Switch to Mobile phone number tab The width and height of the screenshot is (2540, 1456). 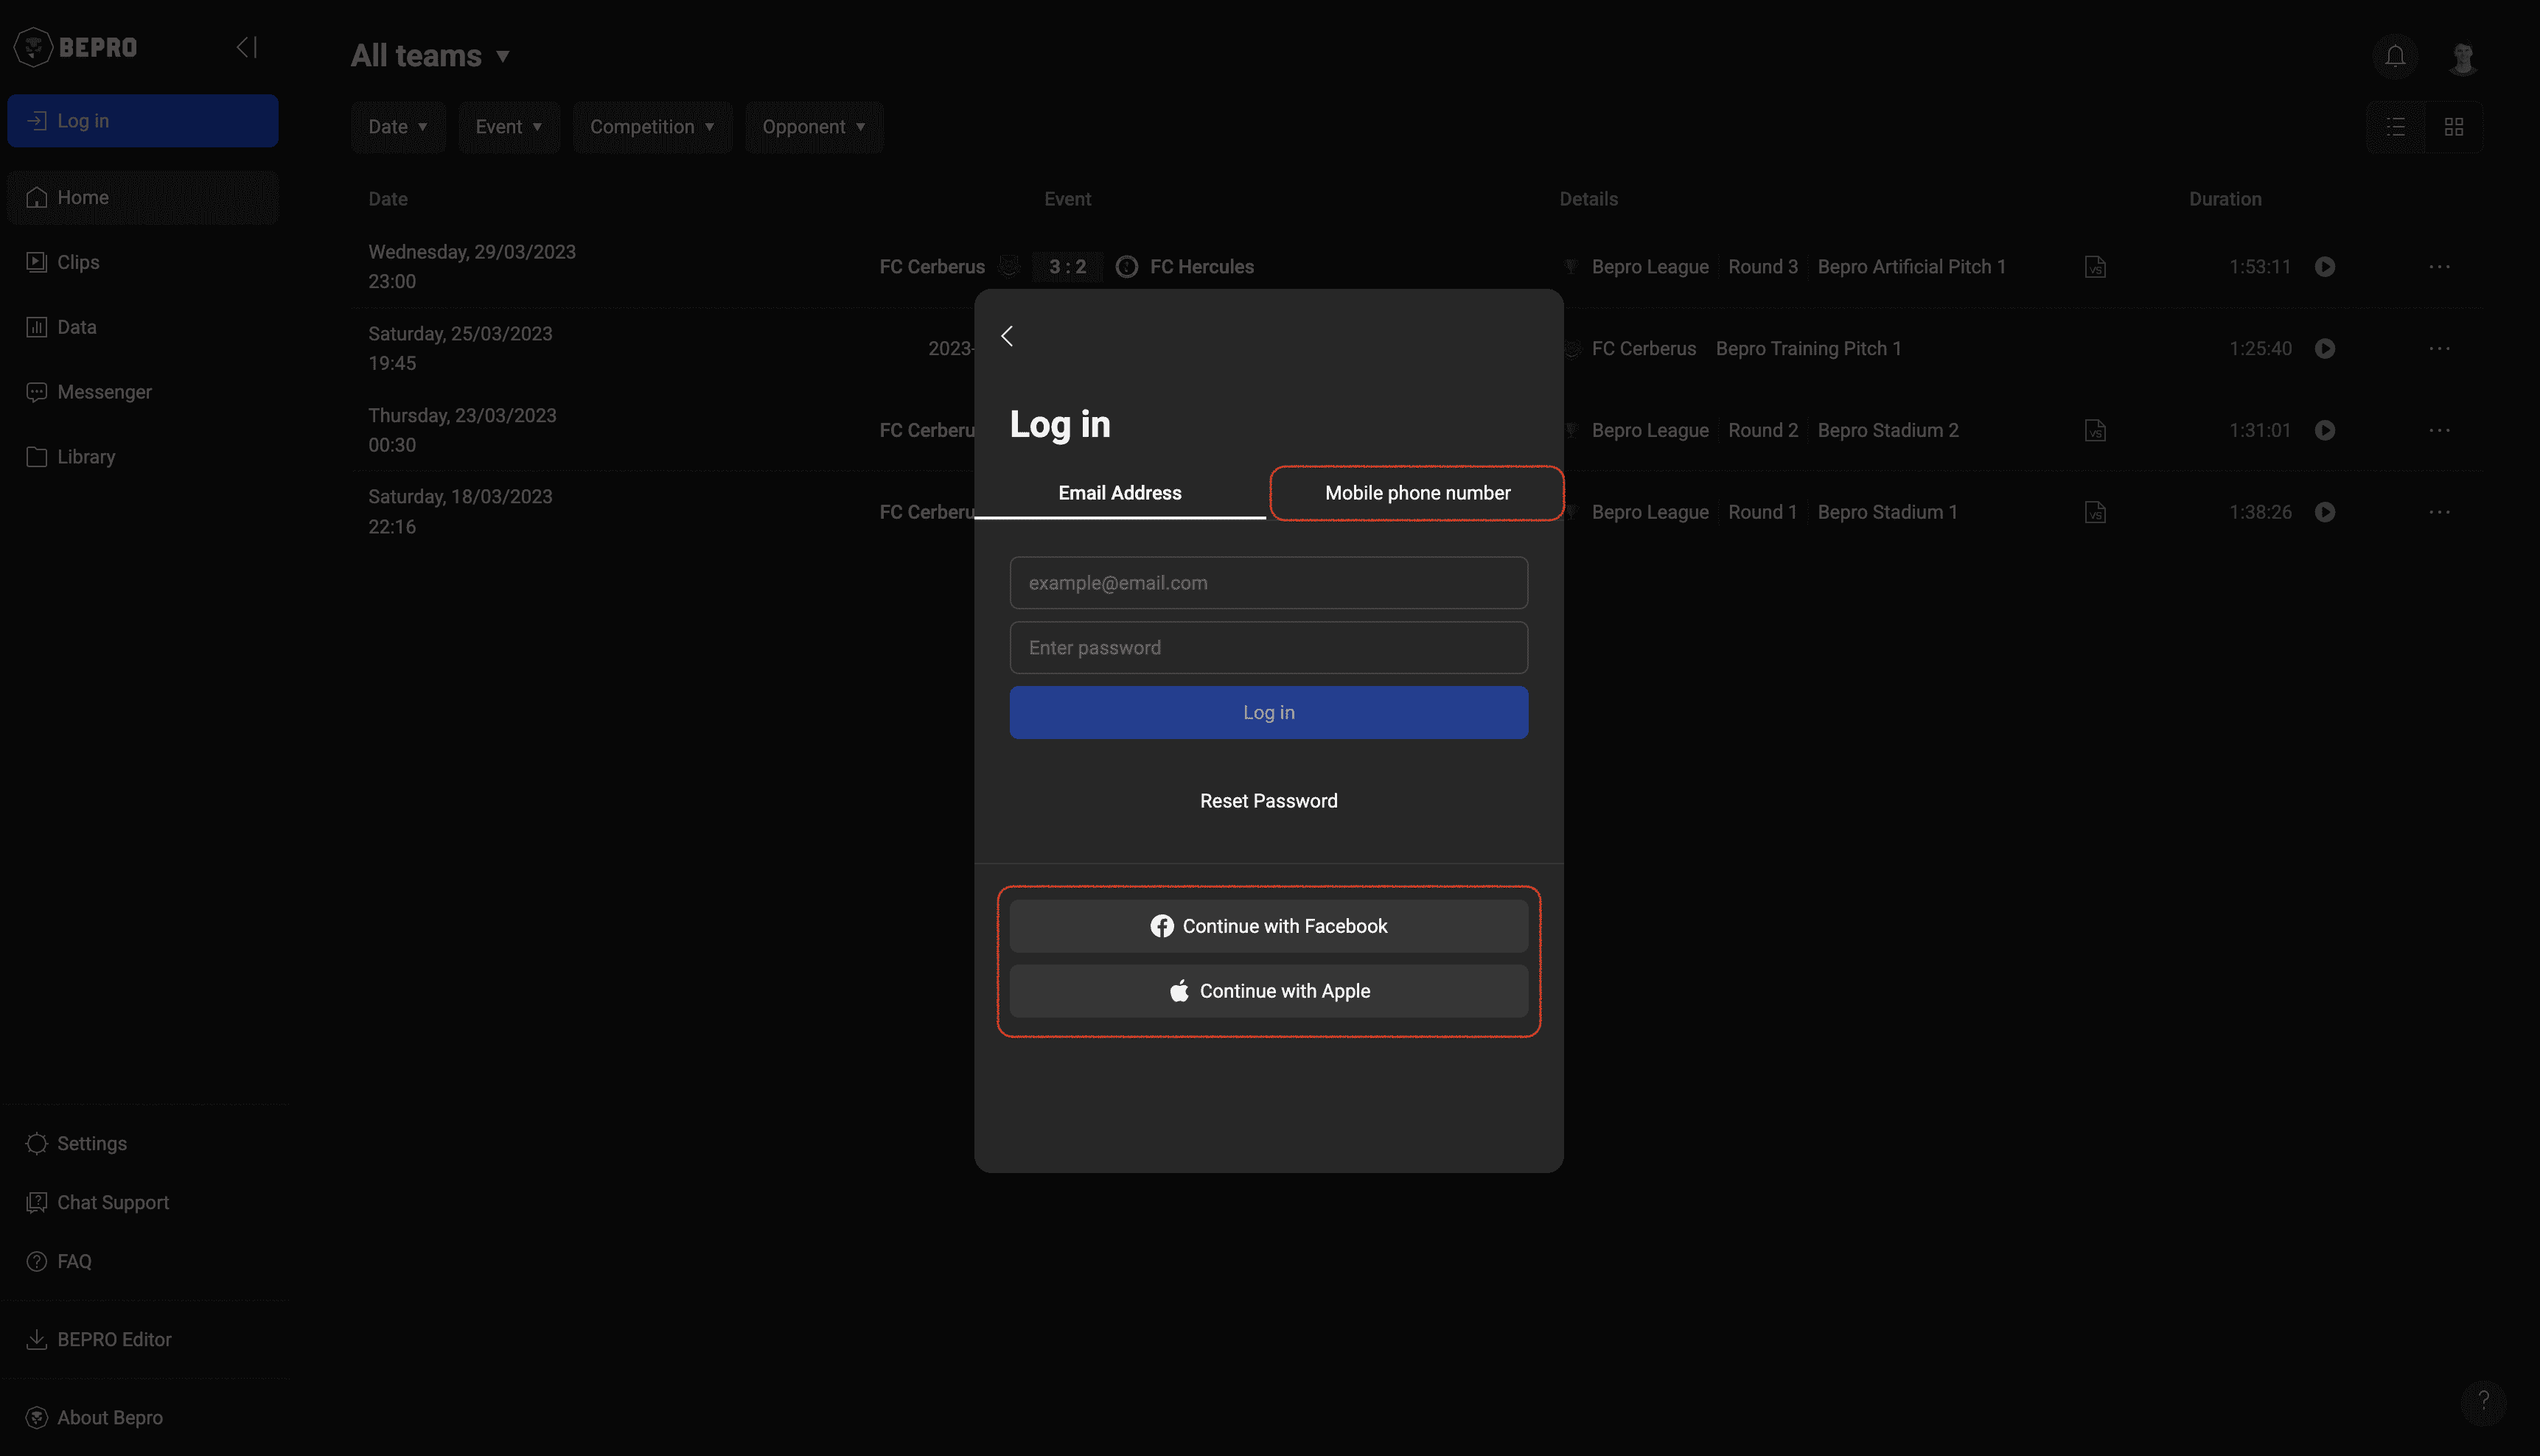(x=1417, y=493)
